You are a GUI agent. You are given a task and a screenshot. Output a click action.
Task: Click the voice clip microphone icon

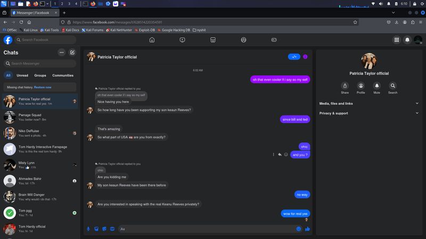click(x=88, y=229)
